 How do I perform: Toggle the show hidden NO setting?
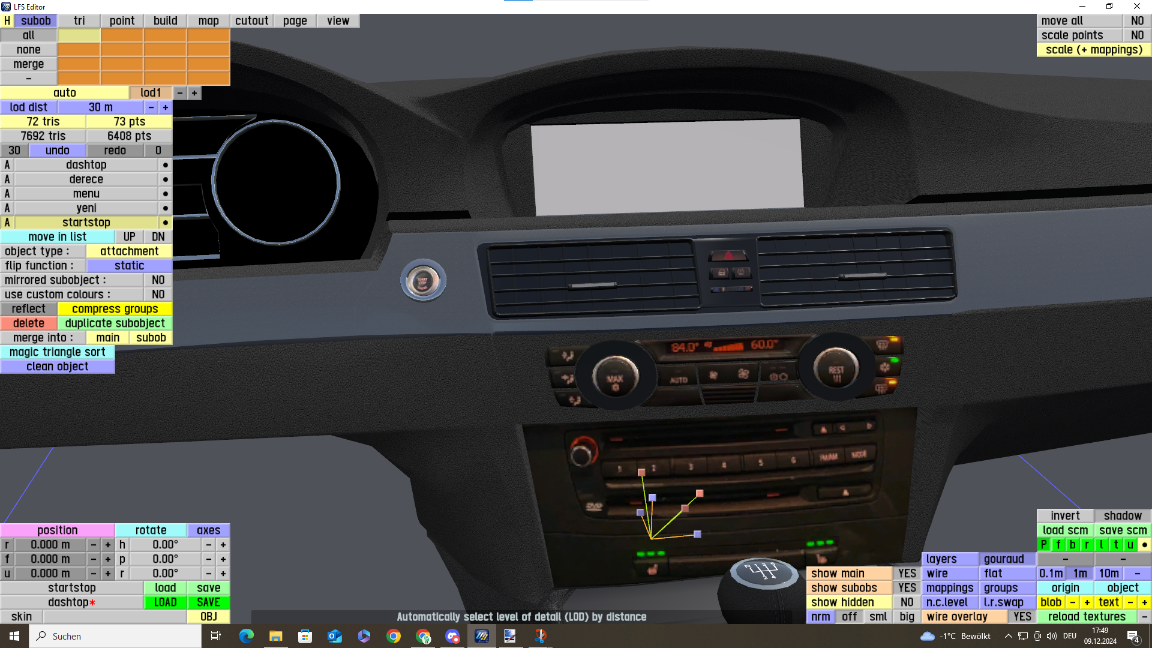coord(907,602)
